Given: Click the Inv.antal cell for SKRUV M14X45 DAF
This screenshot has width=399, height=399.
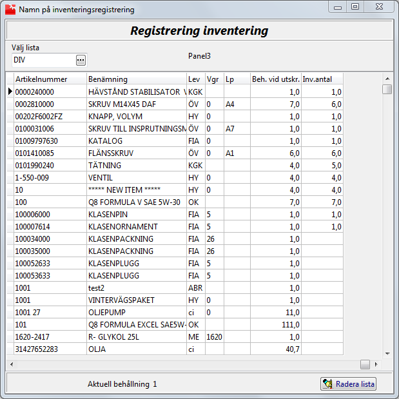Looking at the screenshot, I should [x=322, y=104].
